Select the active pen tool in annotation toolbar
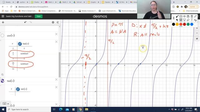Screen dimensions: 200x112 click(181, 20)
